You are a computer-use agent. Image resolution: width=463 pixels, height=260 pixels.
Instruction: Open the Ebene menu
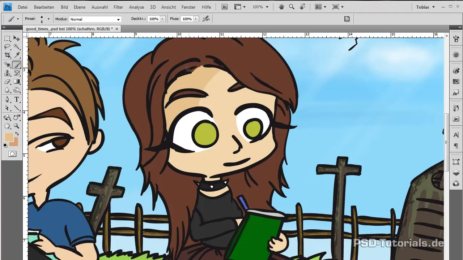(x=80, y=7)
